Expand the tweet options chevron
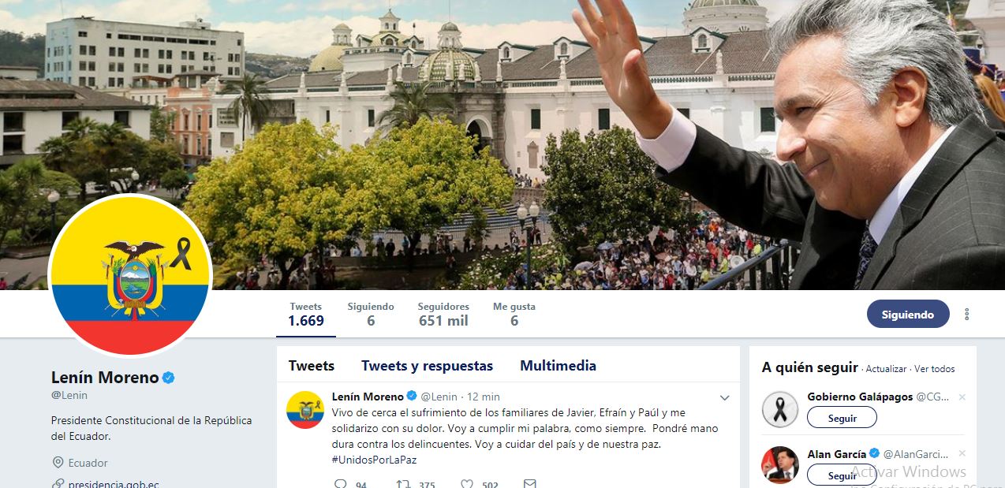 pyautogui.click(x=725, y=397)
